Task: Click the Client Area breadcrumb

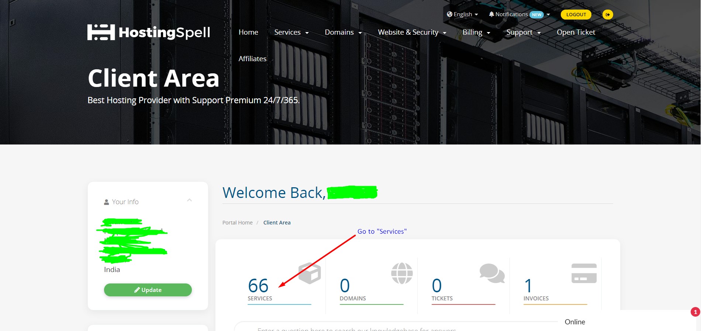Action: pos(277,223)
